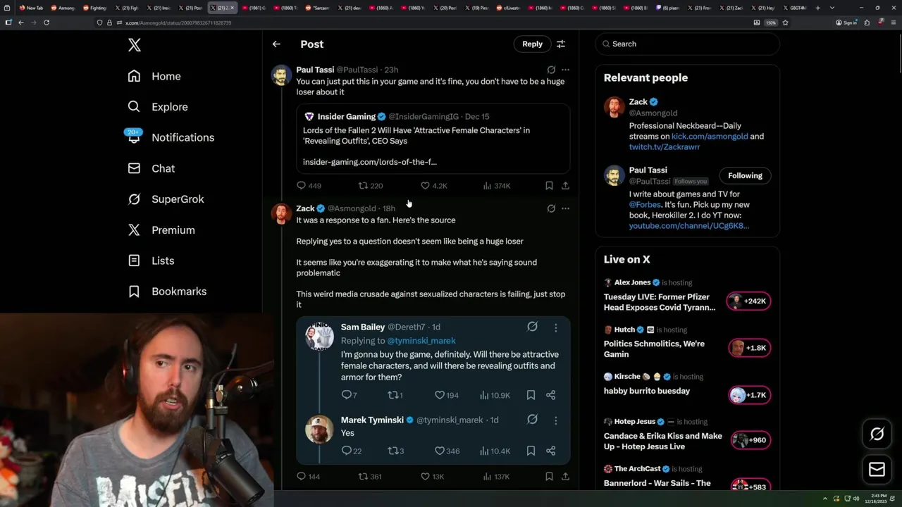Screen dimensions: 902x507
Task: Open kick.com/asmongold link
Action: [x=710, y=137]
